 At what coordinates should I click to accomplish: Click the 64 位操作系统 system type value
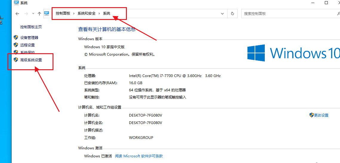click(157, 90)
